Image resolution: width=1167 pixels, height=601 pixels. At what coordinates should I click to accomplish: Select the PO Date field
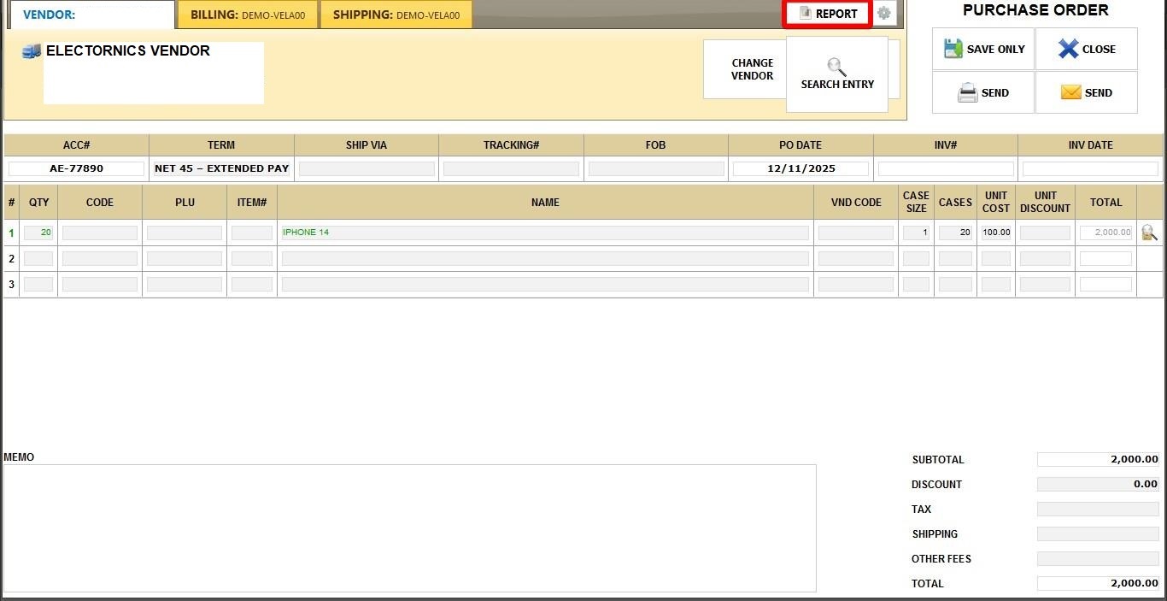click(x=800, y=168)
